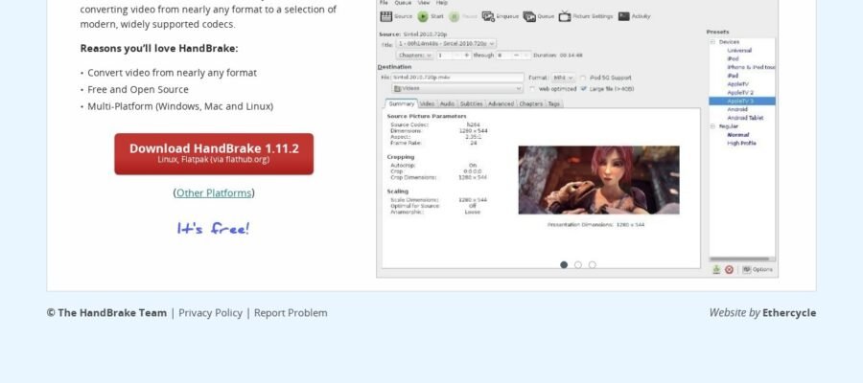Toggle the Web optimized checkbox
863x383 pixels.
tap(532, 88)
